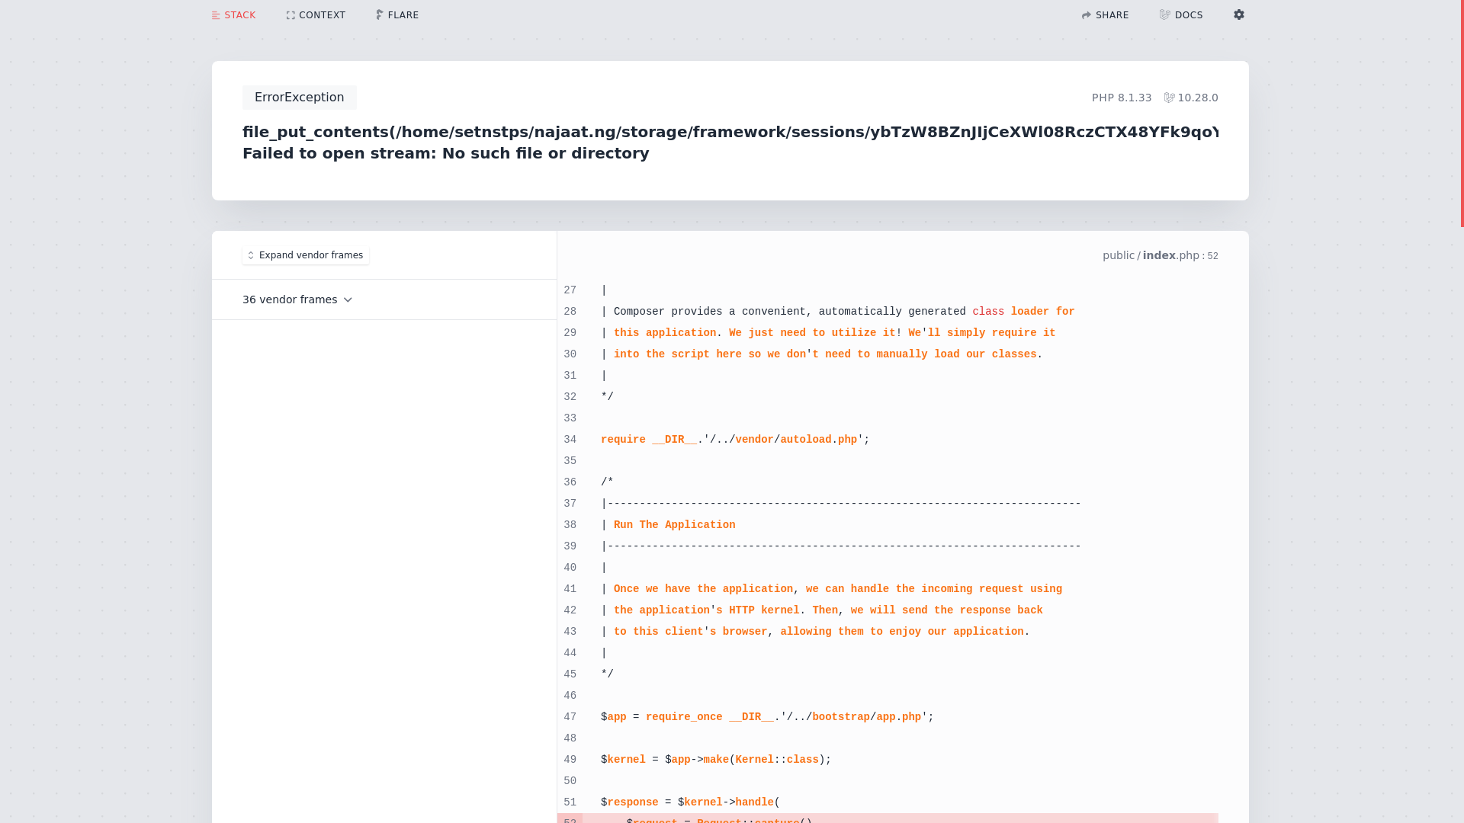Click the public/index.php file path
The width and height of the screenshot is (1464, 823).
[1151, 255]
